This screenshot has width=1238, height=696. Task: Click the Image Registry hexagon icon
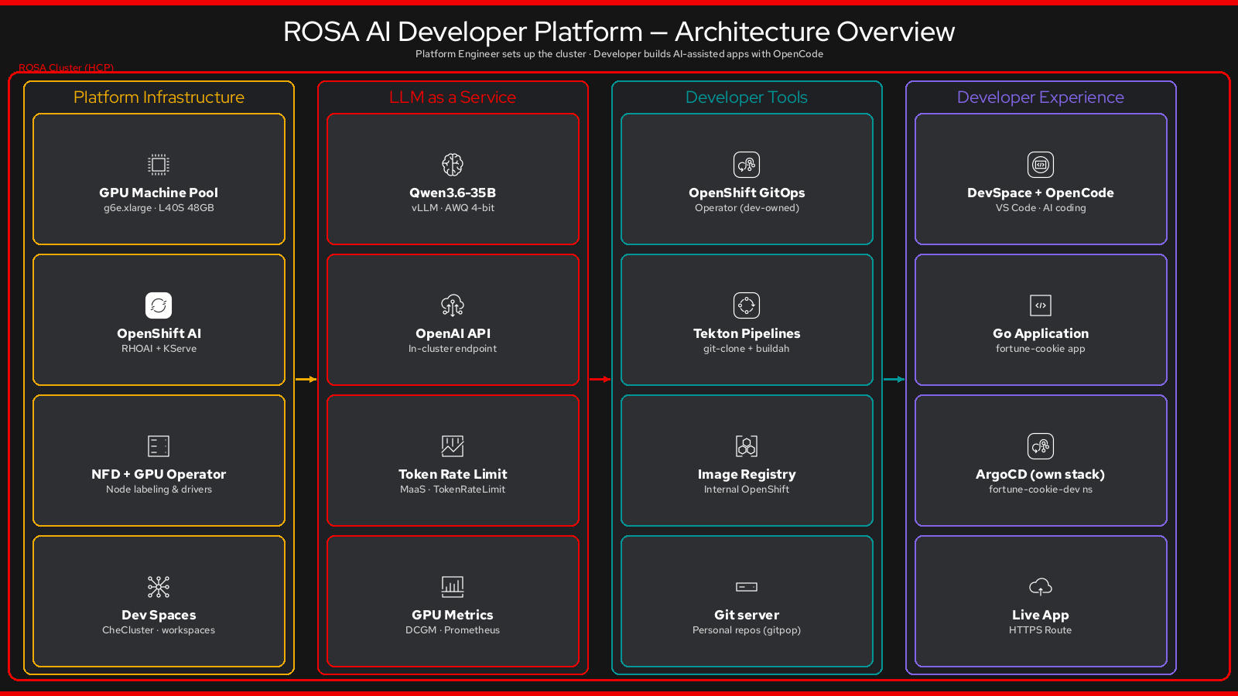[x=747, y=446]
